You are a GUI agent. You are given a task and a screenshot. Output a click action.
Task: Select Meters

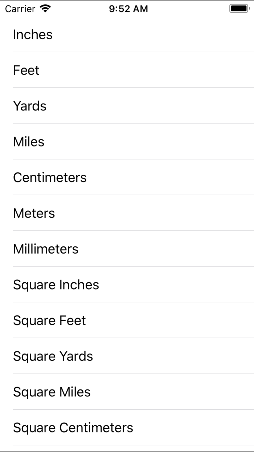(x=34, y=213)
